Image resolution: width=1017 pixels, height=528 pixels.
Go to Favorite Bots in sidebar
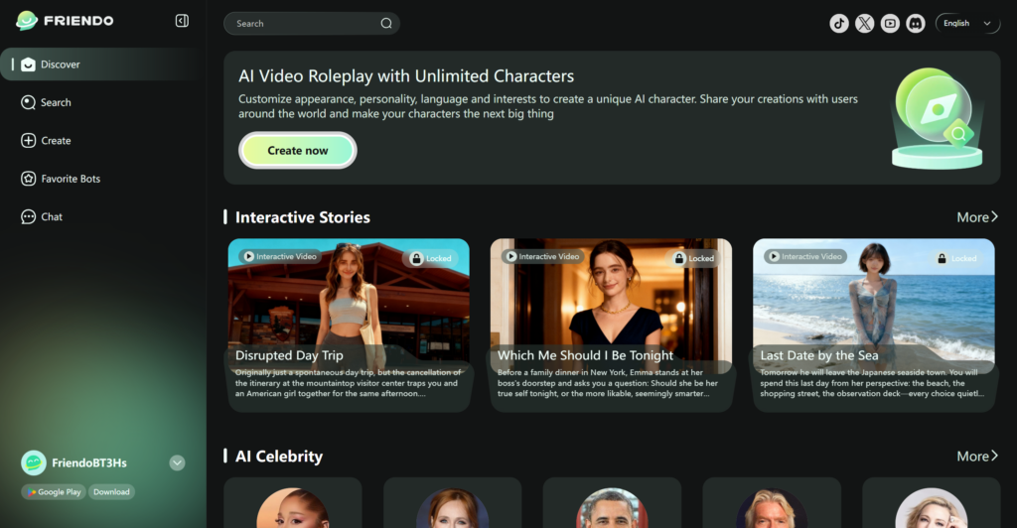(x=70, y=179)
